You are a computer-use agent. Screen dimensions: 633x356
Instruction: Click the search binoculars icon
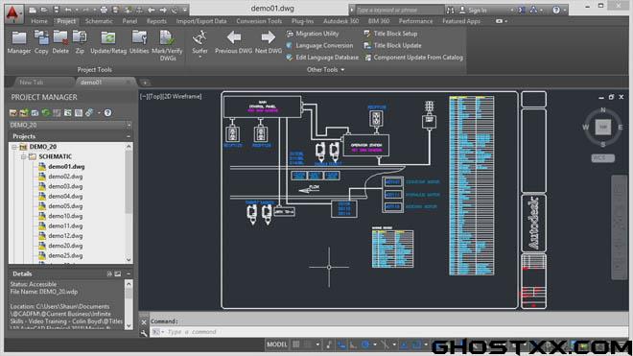click(x=451, y=11)
